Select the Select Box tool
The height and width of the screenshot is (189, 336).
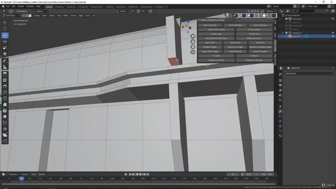(x=5, y=23)
